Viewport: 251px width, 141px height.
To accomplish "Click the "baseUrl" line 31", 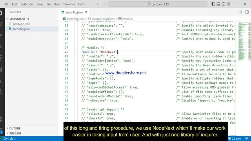I will coord(98,65).
